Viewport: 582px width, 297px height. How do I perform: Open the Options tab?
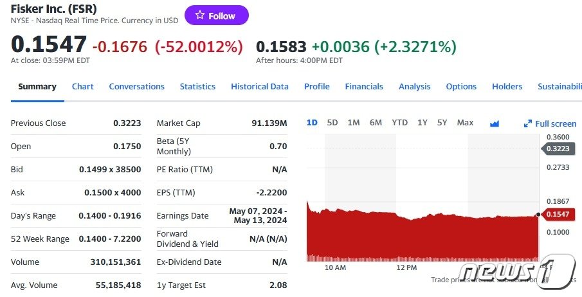coord(461,87)
